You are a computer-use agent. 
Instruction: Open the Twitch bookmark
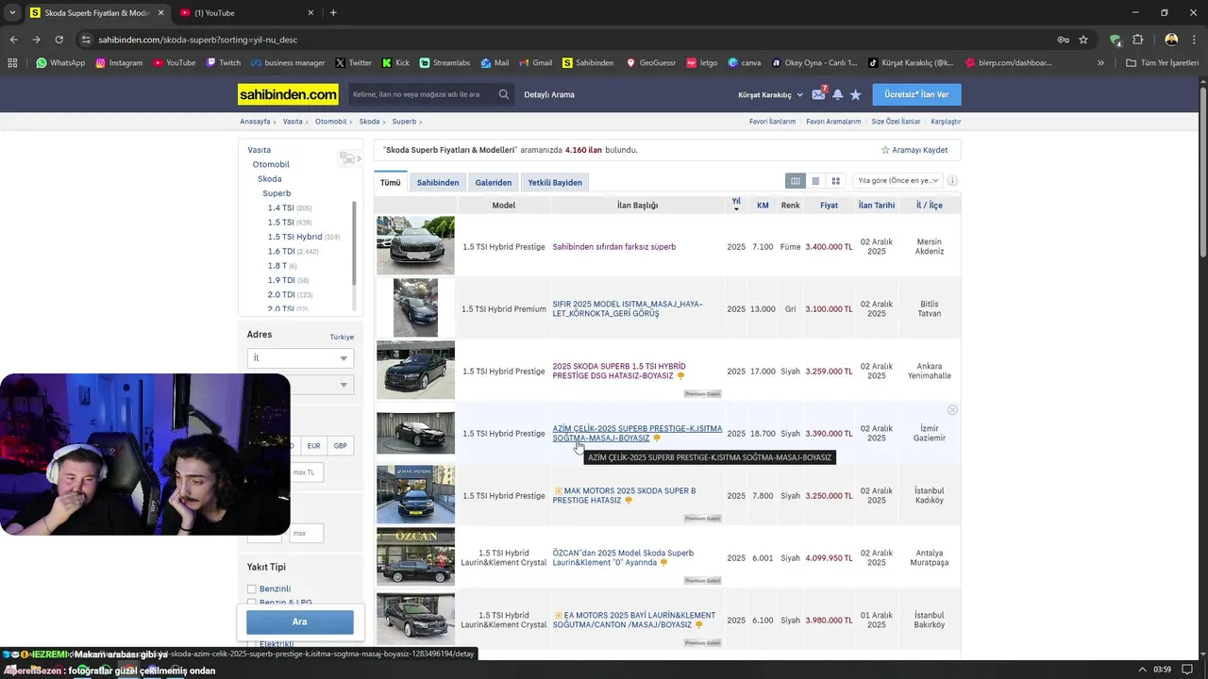[x=224, y=63]
